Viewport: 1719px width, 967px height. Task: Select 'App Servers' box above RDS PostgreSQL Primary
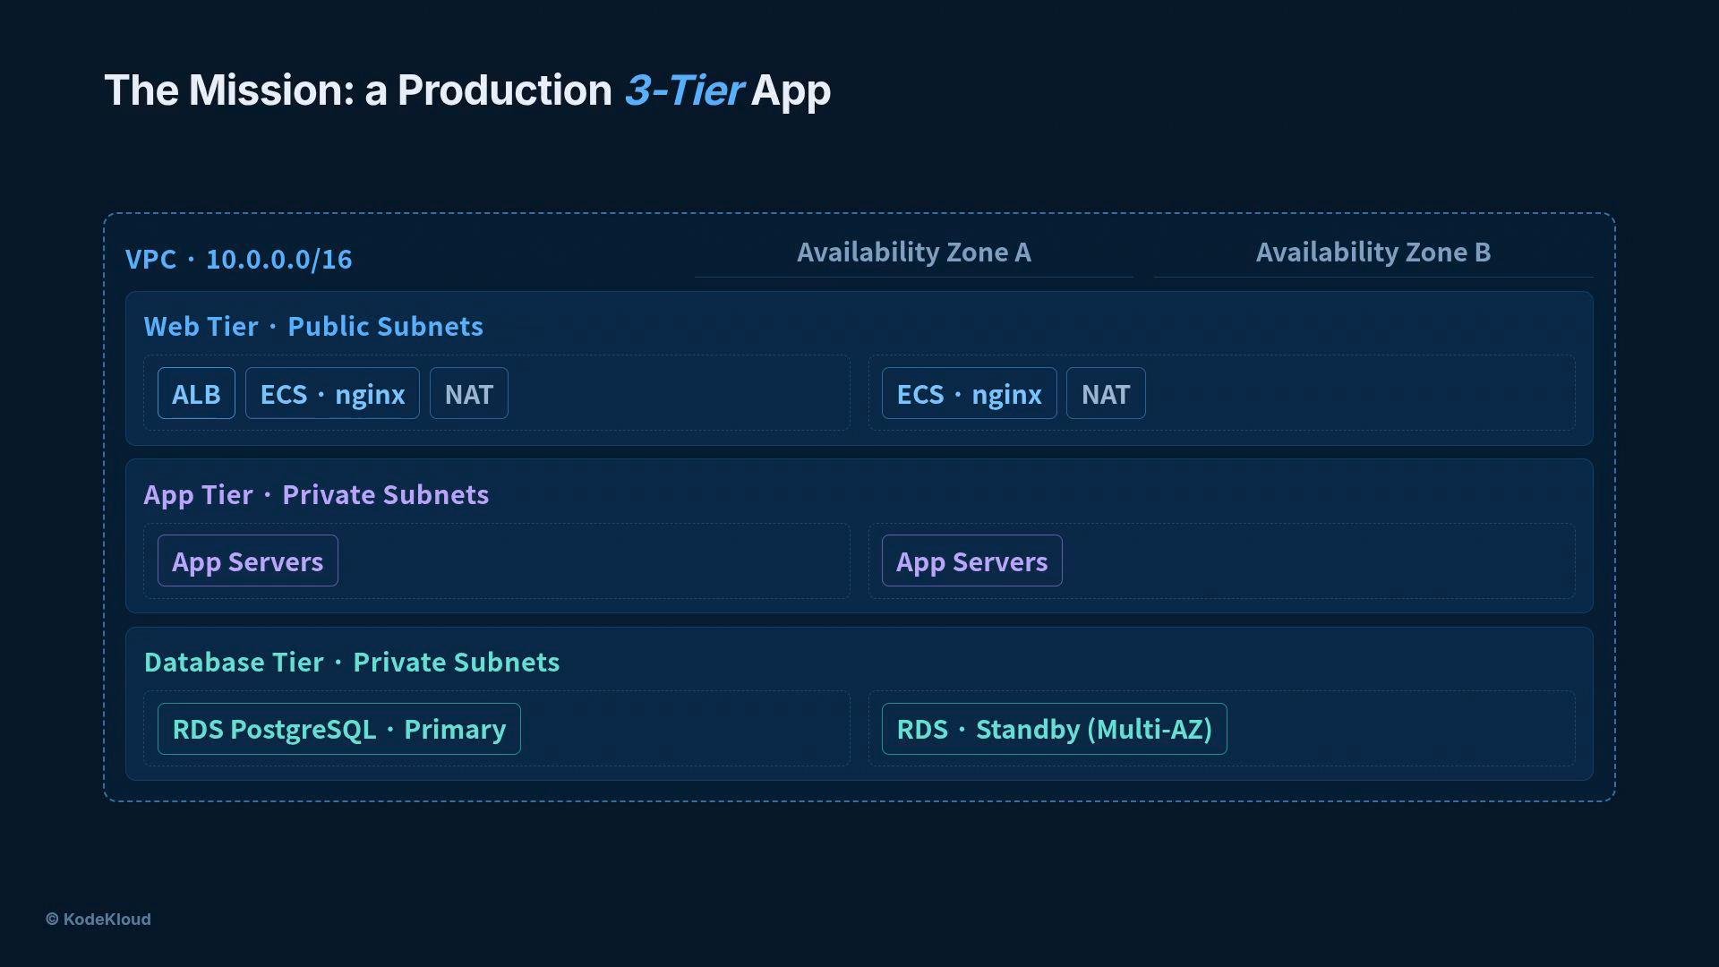click(248, 561)
